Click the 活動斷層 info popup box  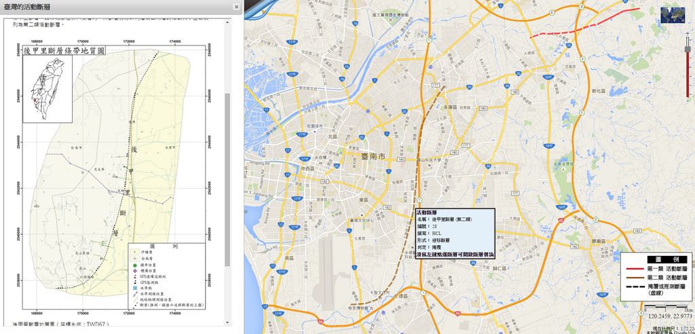click(x=454, y=234)
